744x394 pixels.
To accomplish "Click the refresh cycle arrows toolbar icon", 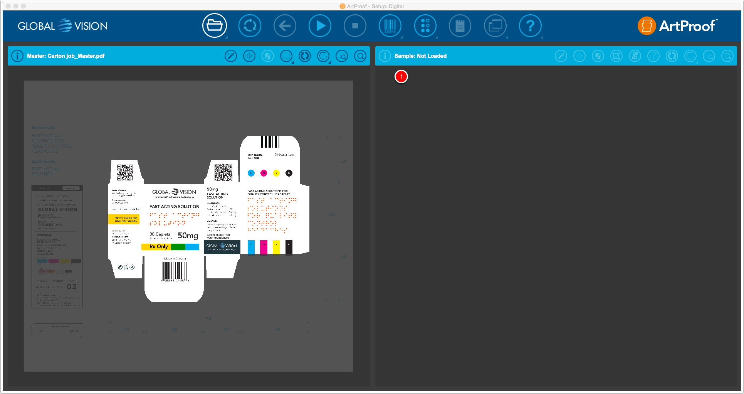I will tap(250, 26).
